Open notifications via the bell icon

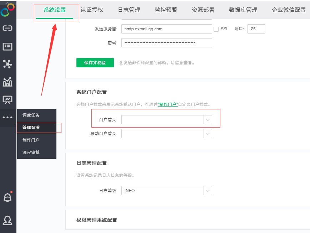[x=8, y=197]
